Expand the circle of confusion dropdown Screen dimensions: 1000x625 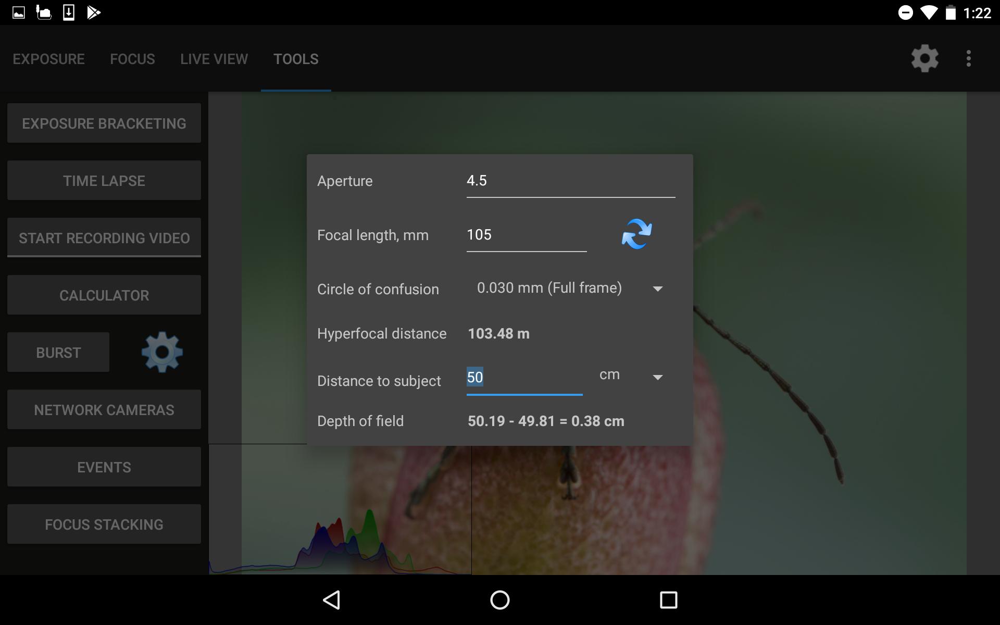[x=570, y=288]
